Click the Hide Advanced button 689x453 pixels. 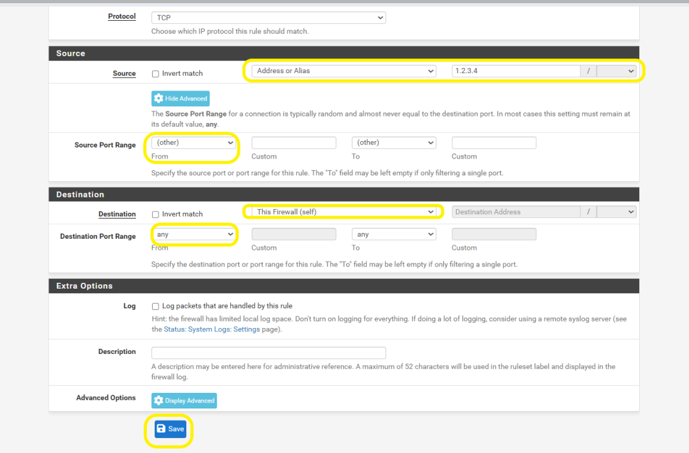180,98
